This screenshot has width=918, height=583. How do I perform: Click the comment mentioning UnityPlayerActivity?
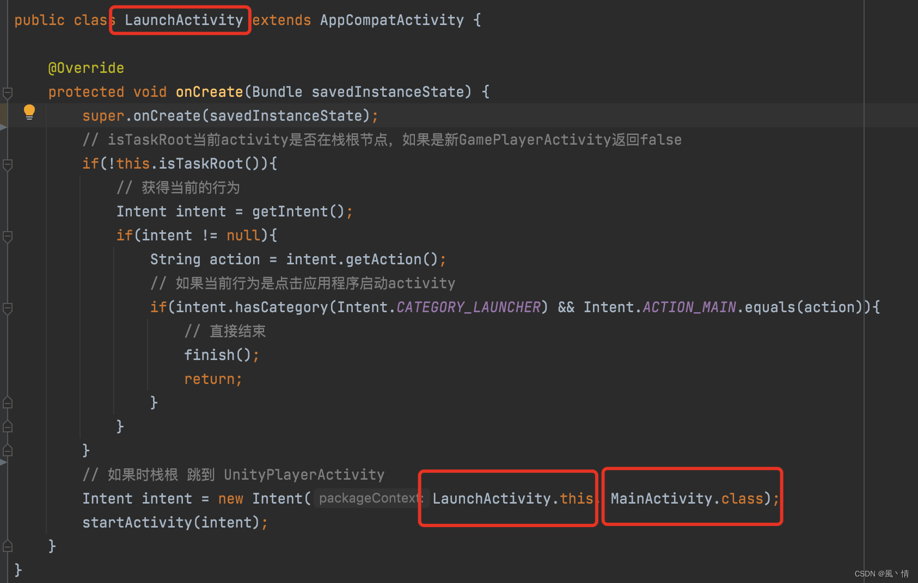[x=234, y=475]
